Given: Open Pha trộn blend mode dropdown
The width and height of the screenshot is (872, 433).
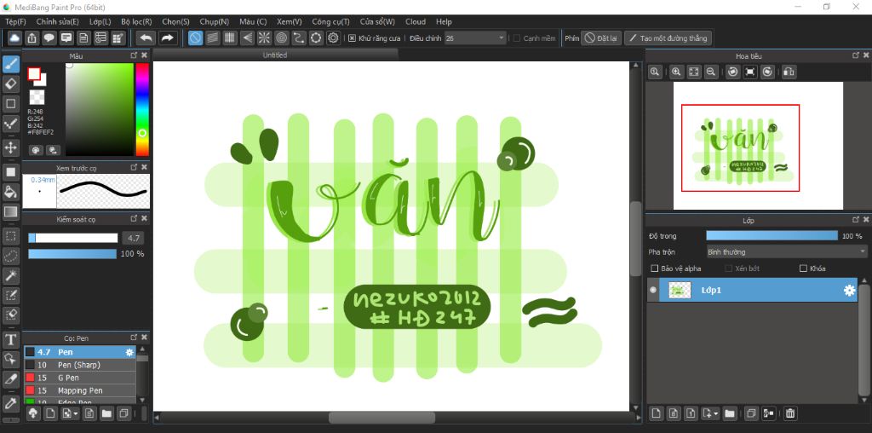Looking at the screenshot, I should 786,252.
